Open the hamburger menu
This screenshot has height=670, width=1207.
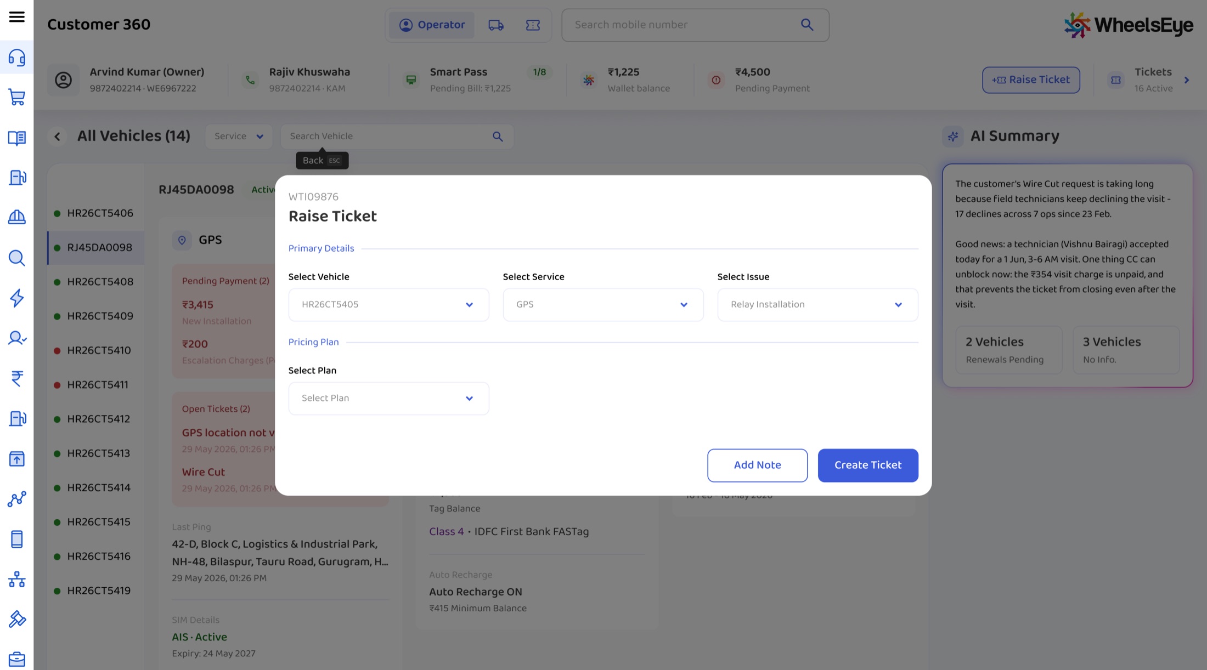coord(16,17)
